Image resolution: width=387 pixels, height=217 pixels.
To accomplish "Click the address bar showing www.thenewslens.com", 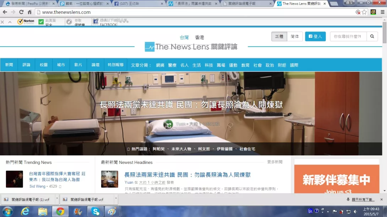I will tap(195, 12).
